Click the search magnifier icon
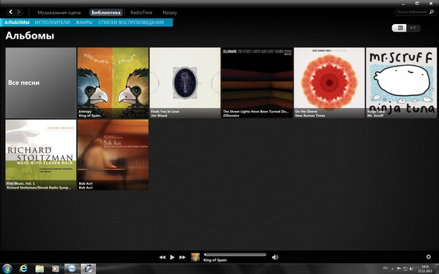This screenshot has height=274, width=439. pyautogui.click(x=432, y=12)
